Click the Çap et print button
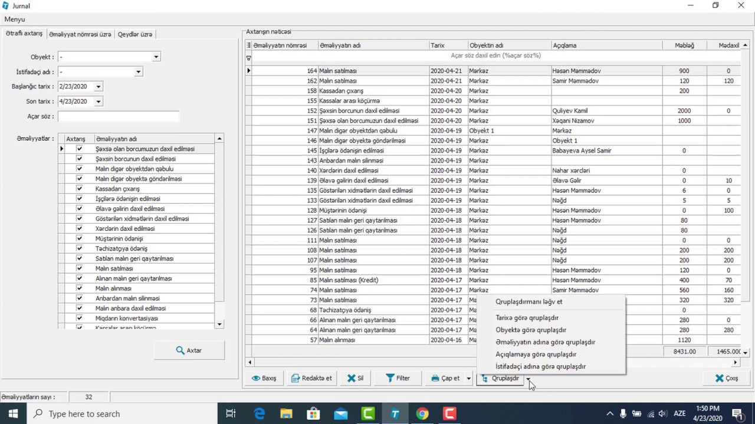This screenshot has height=424, width=755. pos(445,378)
